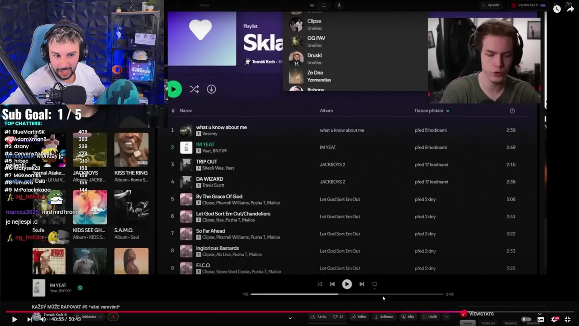This screenshot has height=326, width=579.
Task: Click the Uložit save button
Action: pos(430,317)
